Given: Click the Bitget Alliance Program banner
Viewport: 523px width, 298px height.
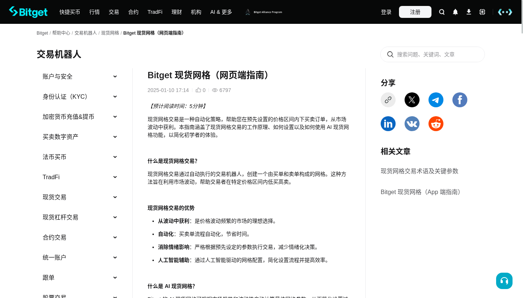Looking at the screenshot, I should tap(263, 12).
